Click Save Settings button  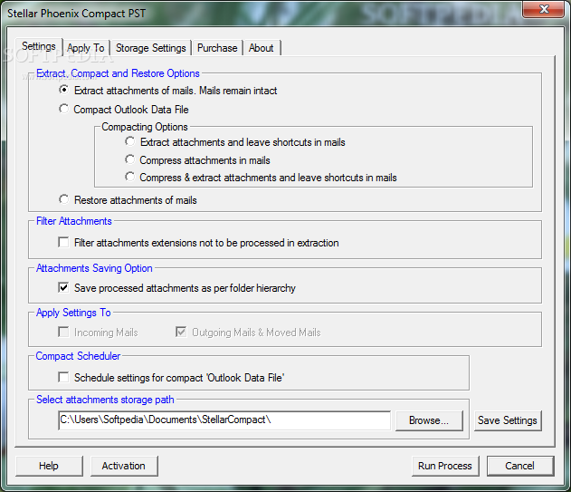[x=508, y=420]
